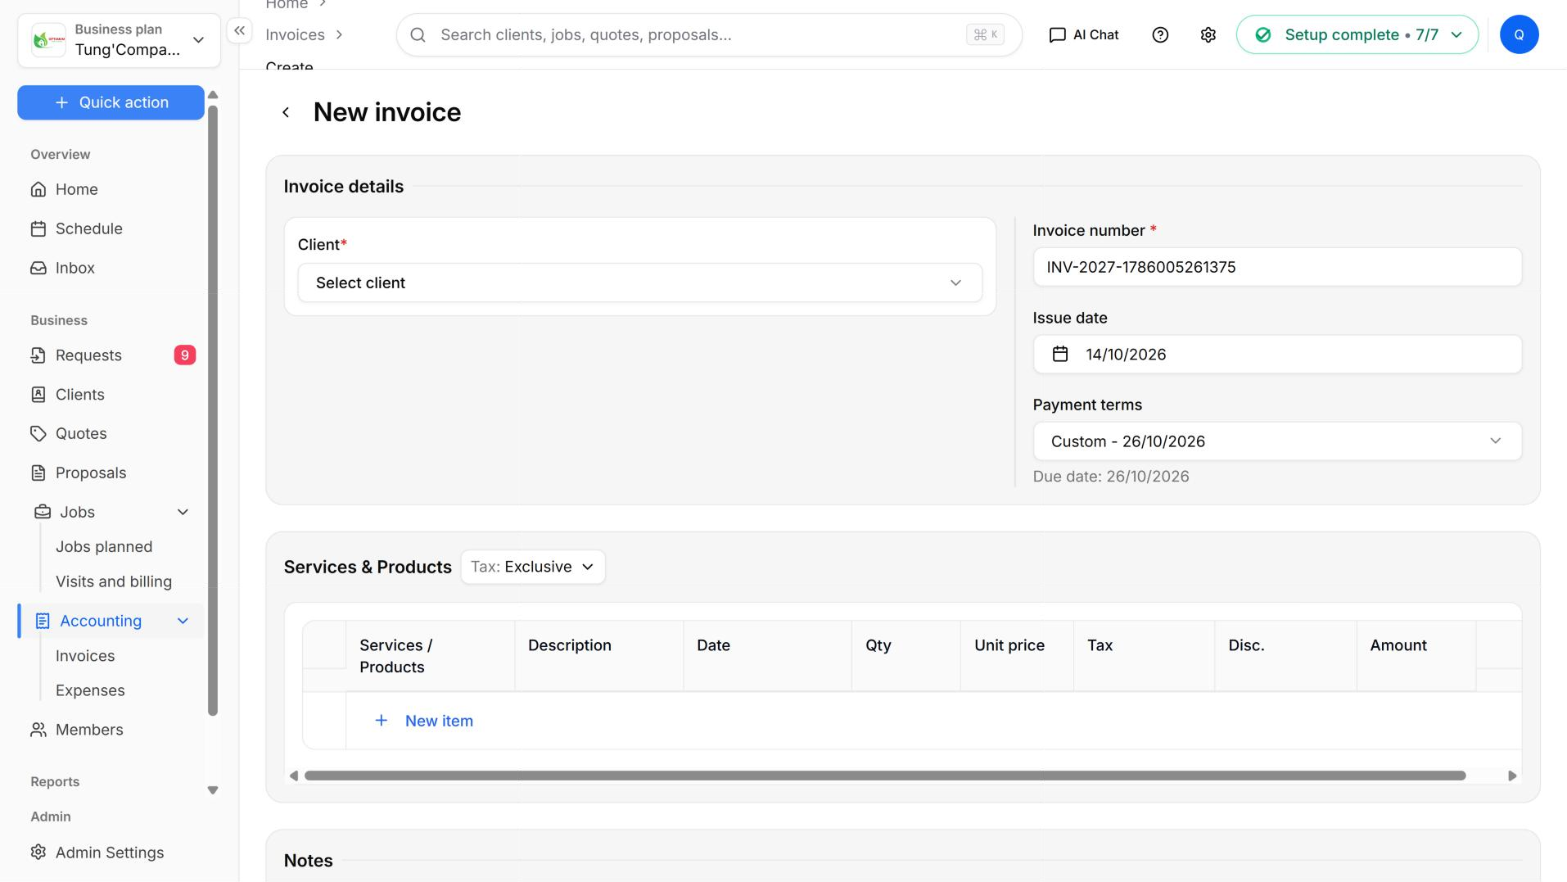Screen dimensions: 1567x882
Task: Go back using the arrow beside New invoice
Action: coord(286,112)
